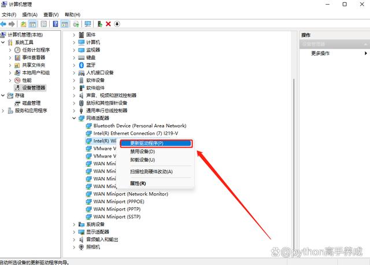Click the 音频输入和输出 speaker icon
This screenshot has height=265, width=370.
coord(82,240)
